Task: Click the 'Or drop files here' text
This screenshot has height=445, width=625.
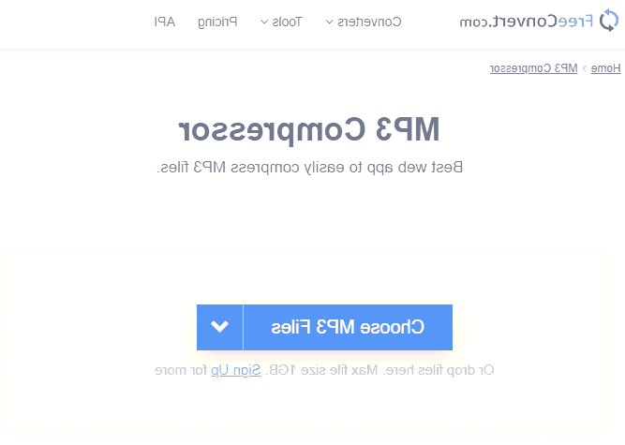Action: click(x=439, y=370)
